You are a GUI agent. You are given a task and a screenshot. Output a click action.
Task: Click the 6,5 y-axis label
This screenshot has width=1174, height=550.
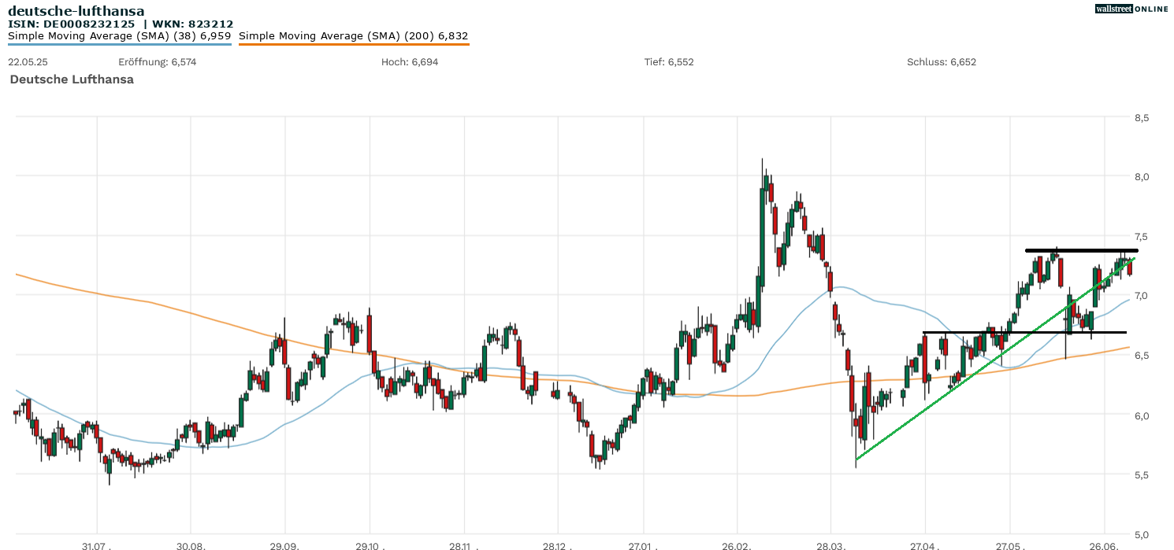coord(1142,356)
